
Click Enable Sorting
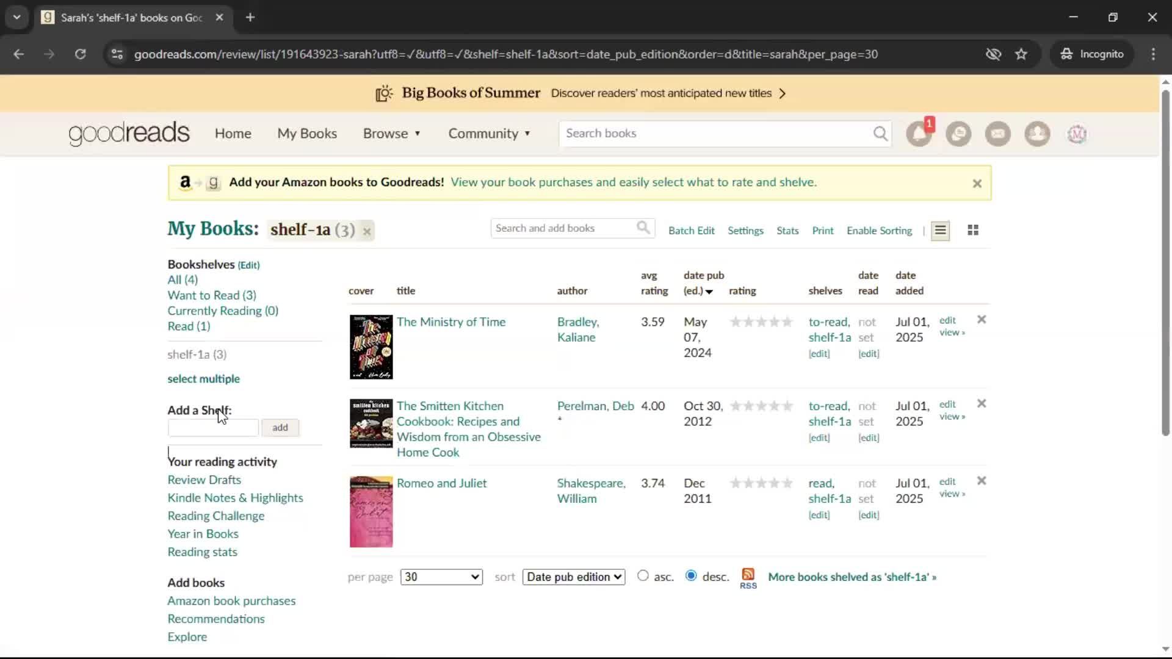pos(879,231)
